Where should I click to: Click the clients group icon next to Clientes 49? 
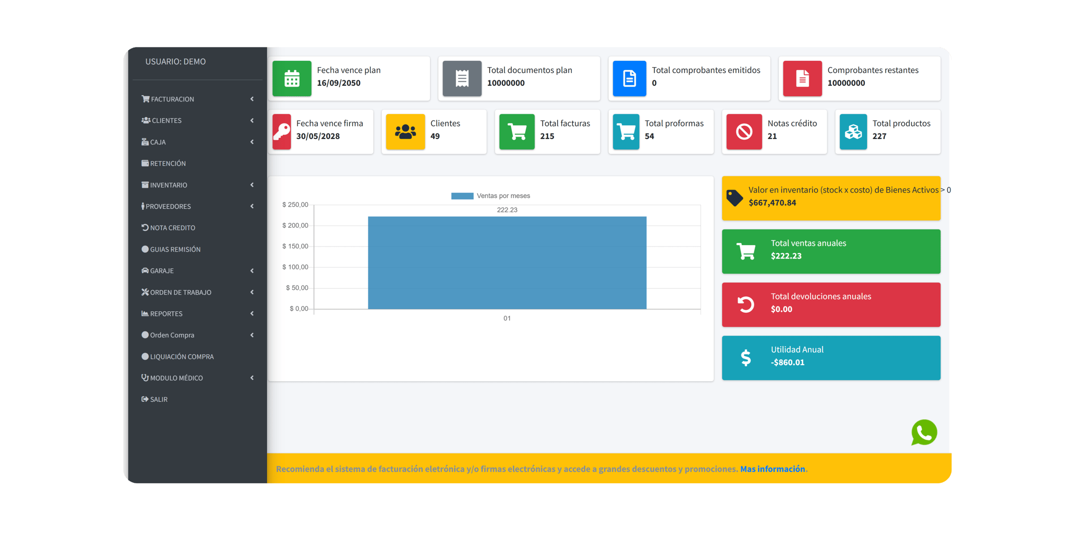coord(405,132)
